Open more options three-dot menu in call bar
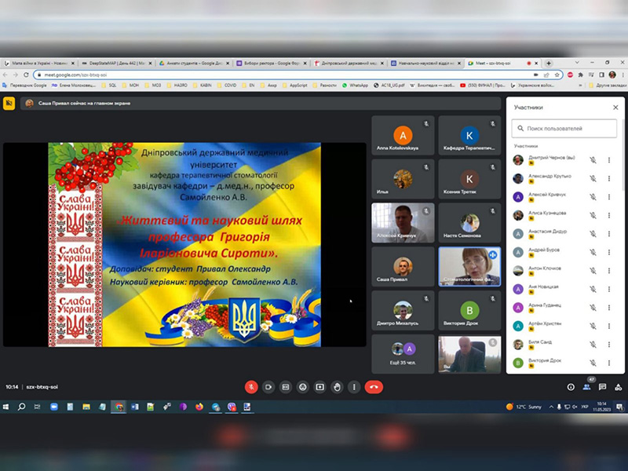 (355, 386)
